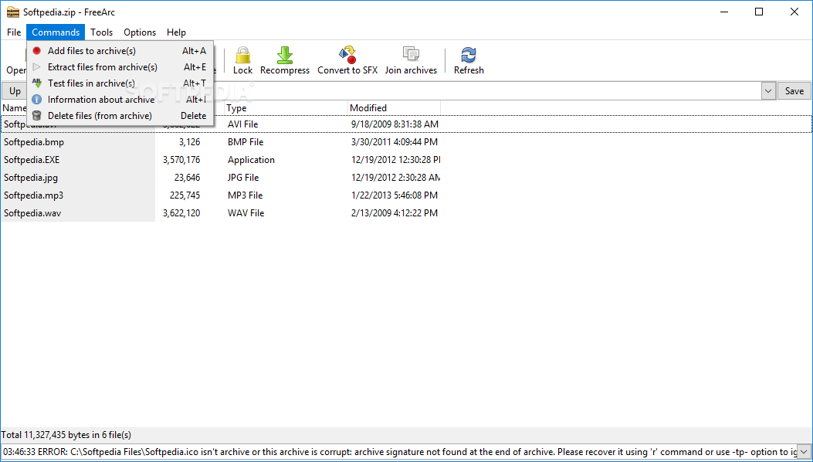813x462 pixels.
Task: Click the Extract files triangle icon
Action: pyautogui.click(x=37, y=67)
